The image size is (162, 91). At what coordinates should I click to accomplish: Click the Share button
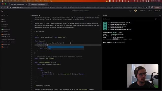click(150, 11)
